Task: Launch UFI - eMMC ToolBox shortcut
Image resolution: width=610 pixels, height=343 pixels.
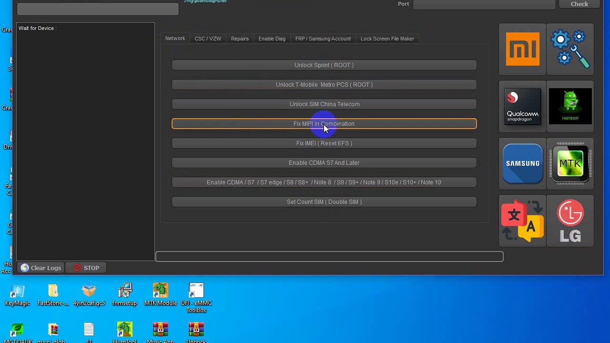Action: click(196, 298)
